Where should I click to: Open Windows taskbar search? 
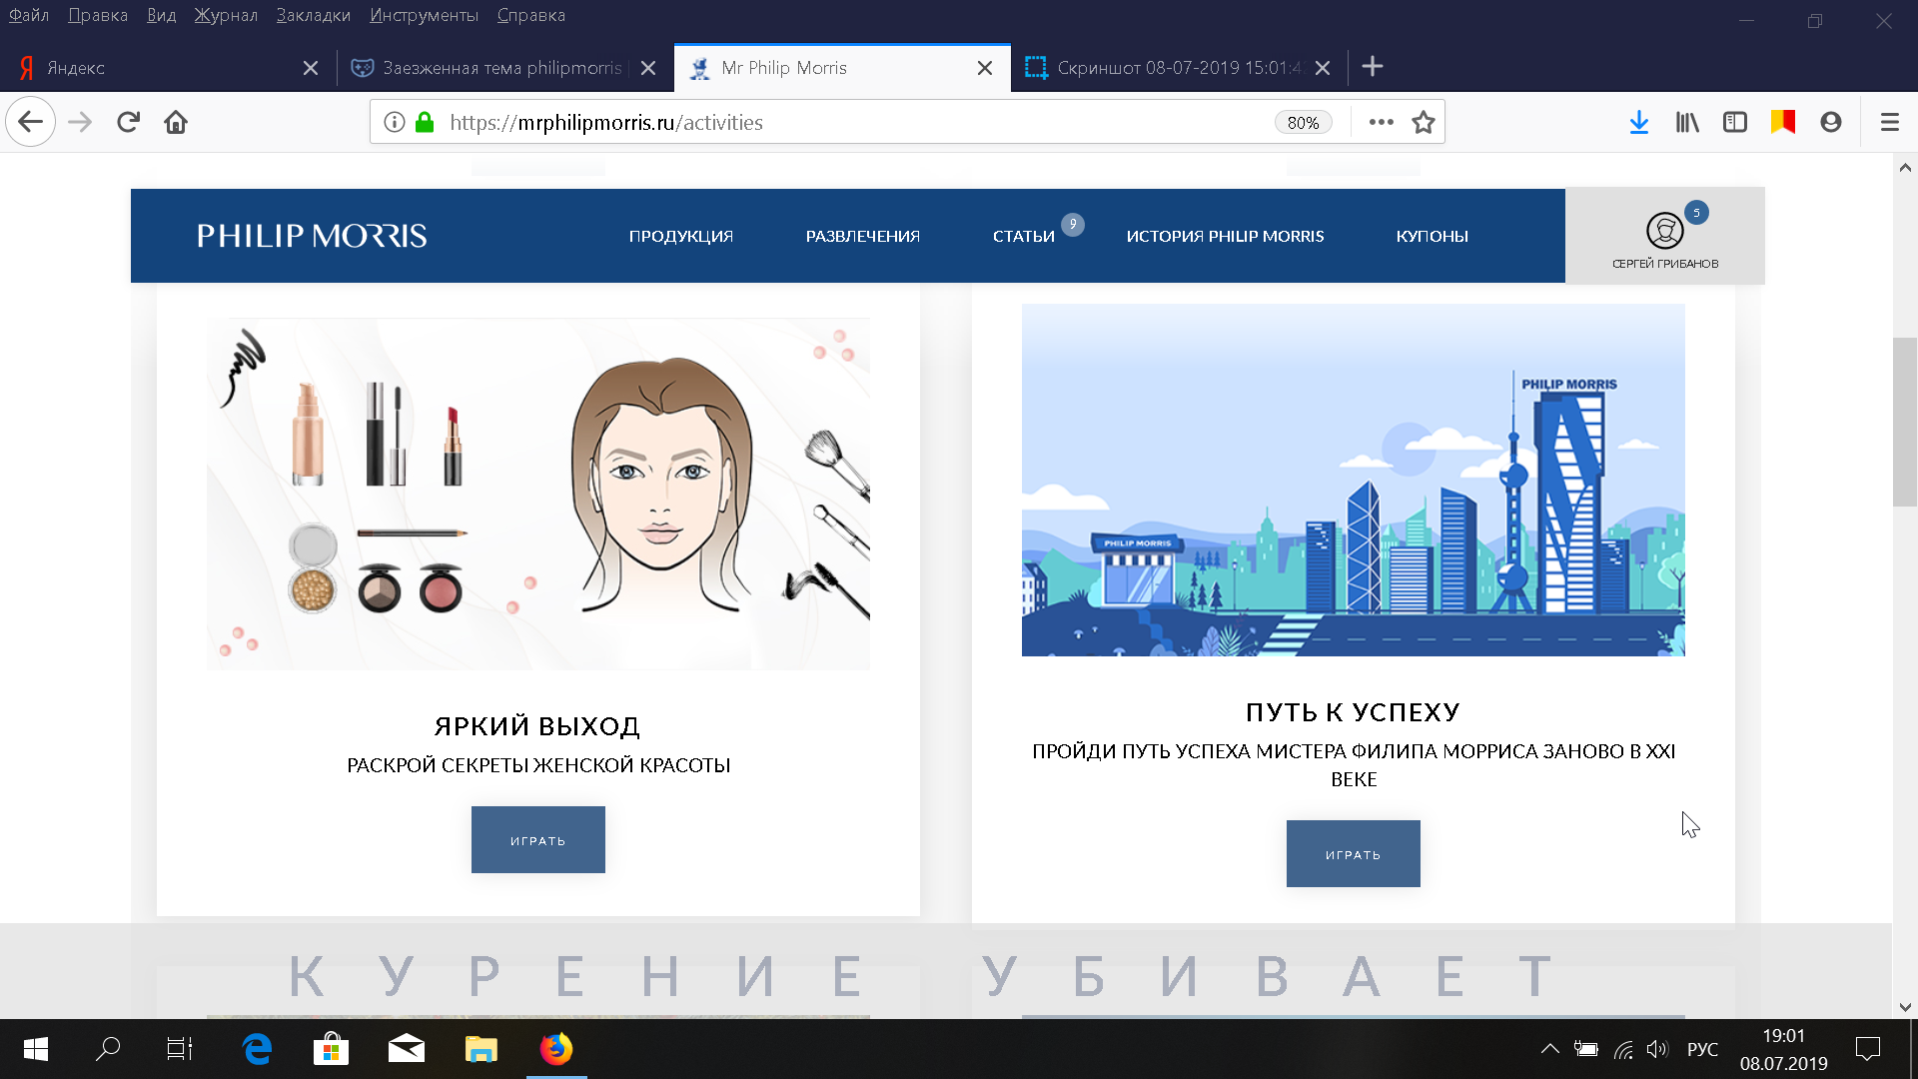click(x=108, y=1049)
